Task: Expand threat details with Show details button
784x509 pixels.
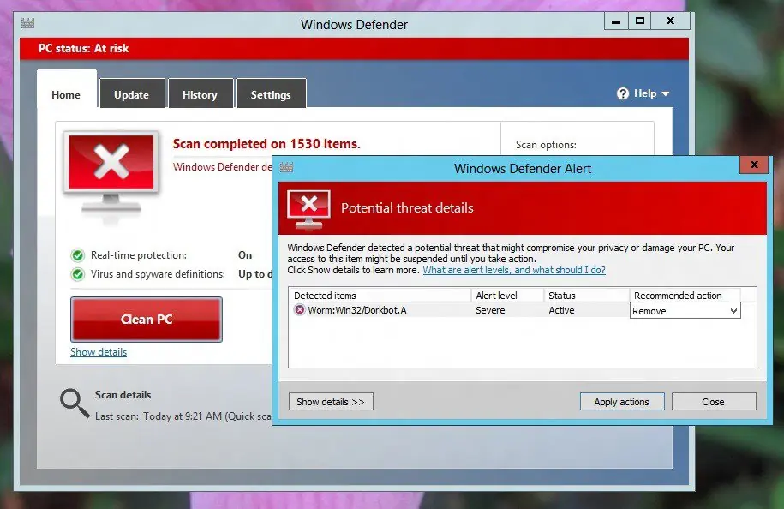Action: pyautogui.click(x=331, y=401)
